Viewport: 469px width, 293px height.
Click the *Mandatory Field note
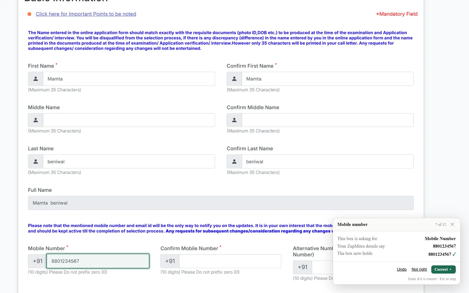[397, 14]
